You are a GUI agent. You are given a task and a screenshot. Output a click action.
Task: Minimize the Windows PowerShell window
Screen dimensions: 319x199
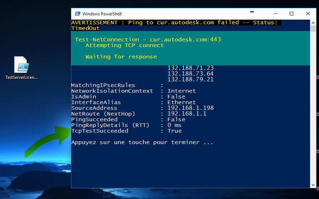click(275, 14)
